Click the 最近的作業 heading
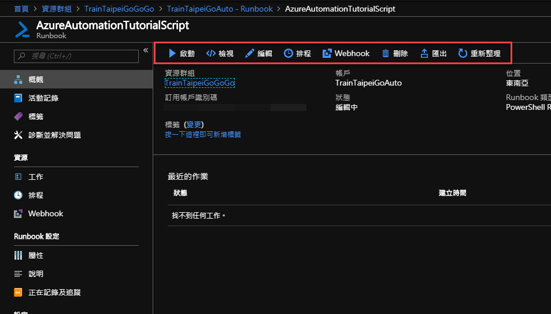The width and height of the screenshot is (551, 314). (x=188, y=176)
